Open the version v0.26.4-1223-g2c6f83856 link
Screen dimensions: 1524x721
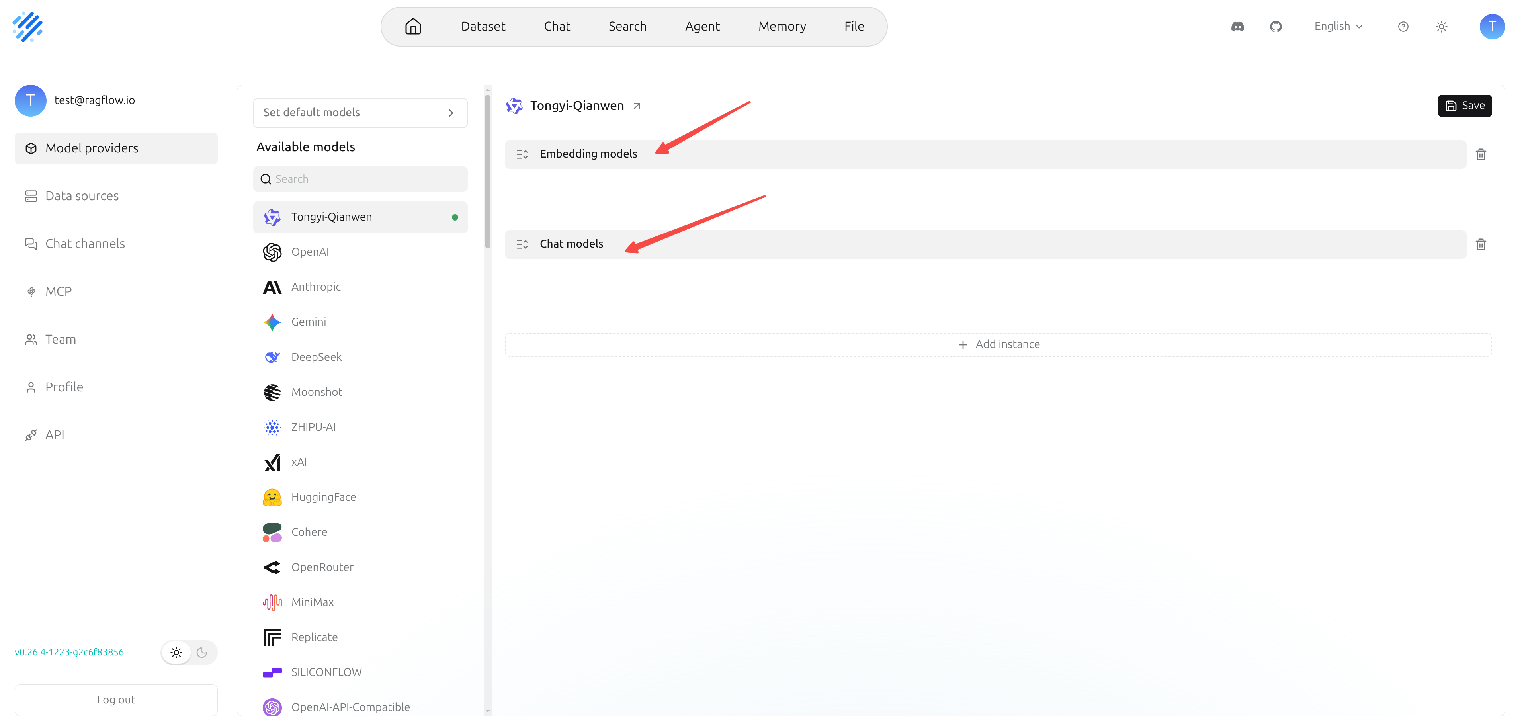coord(69,653)
